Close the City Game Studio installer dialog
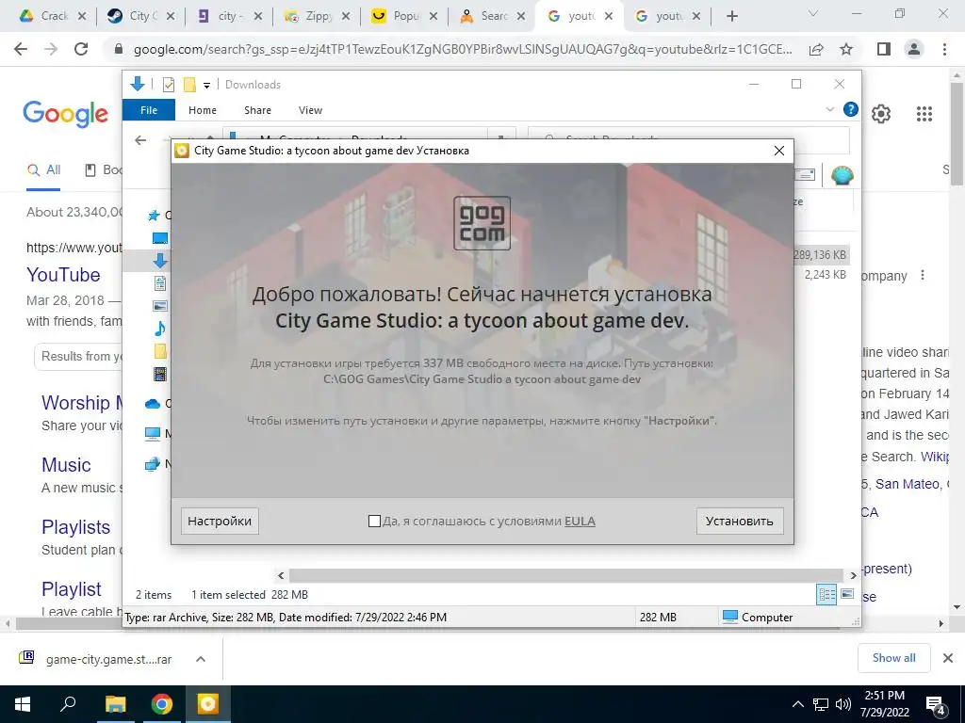The width and height of the screenshot is (965, 723). tap(779, 151)
